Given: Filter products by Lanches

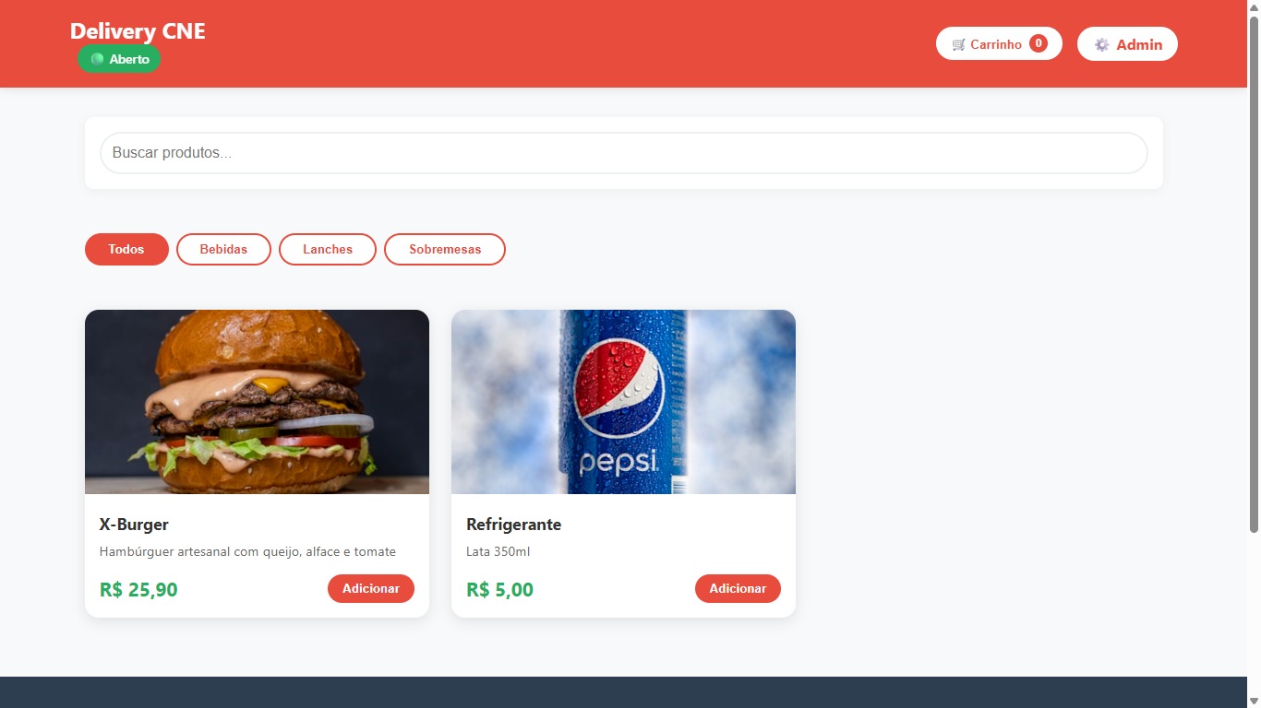Looking at the screenshot, I should (328, 249).
